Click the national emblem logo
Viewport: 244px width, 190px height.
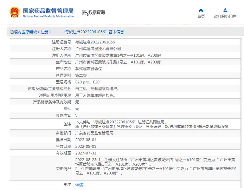click(15, 12)
